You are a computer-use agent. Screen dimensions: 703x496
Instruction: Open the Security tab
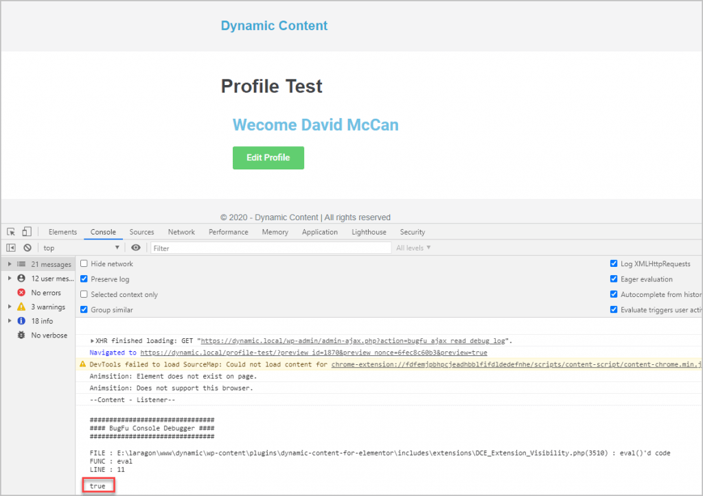[x=413, y=232]
